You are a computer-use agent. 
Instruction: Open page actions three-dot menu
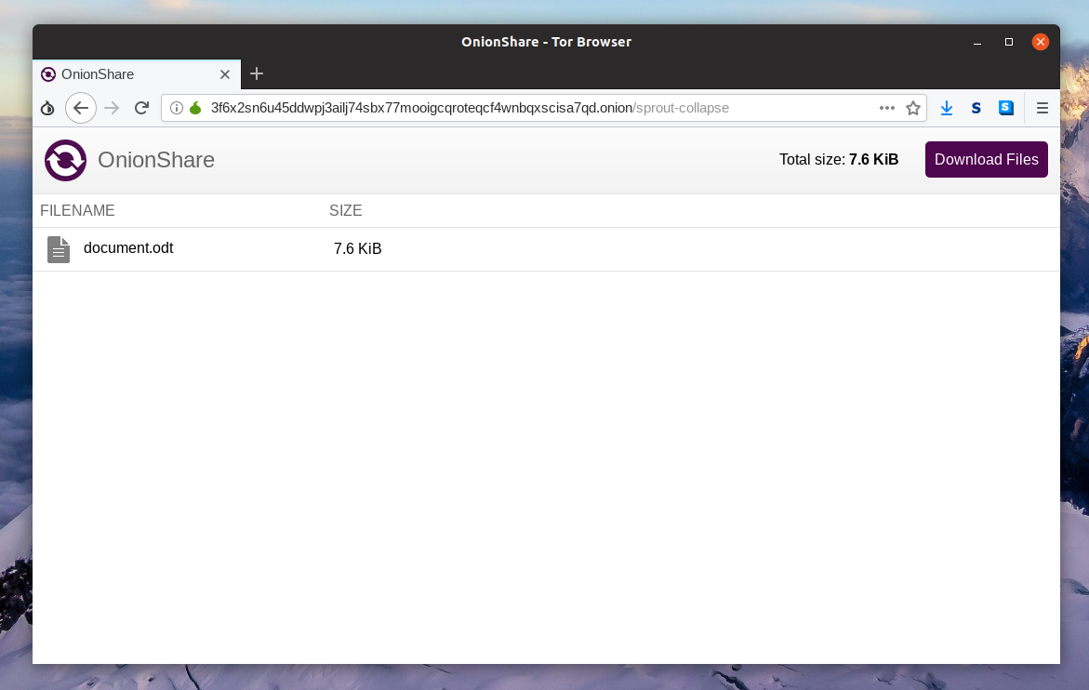[x=887, y=108]
